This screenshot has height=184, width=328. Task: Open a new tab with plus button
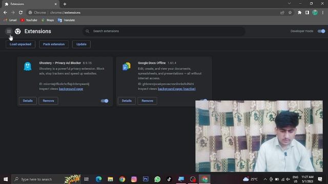pos(65,4)
